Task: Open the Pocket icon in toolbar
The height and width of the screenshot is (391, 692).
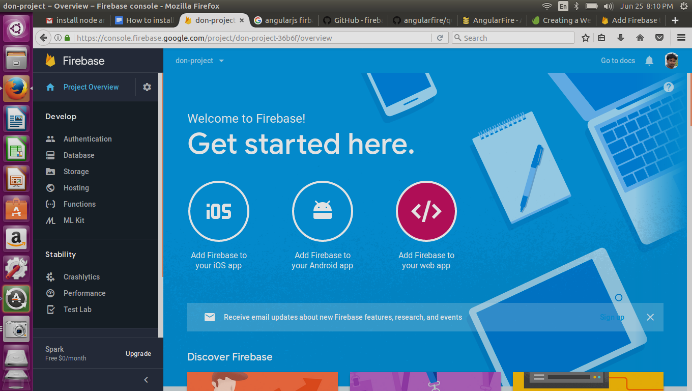Action: [x=659, y=38]
